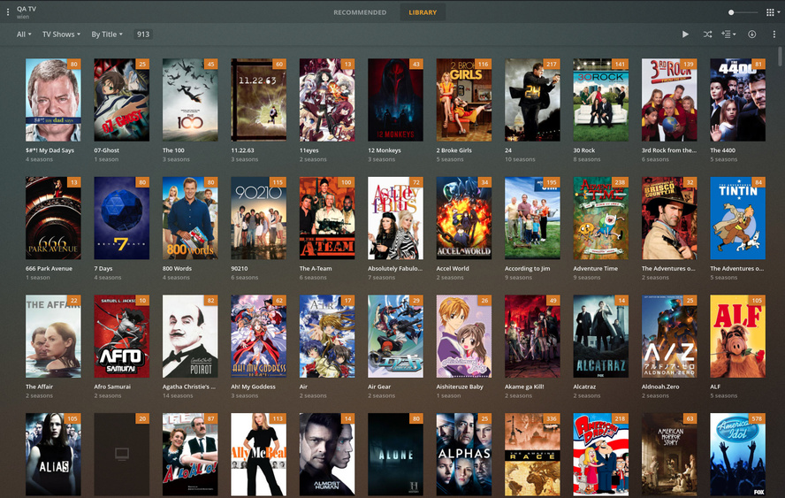Click the download/sync circle icon
Screen dimensions: 785x498
coord(751,34)
